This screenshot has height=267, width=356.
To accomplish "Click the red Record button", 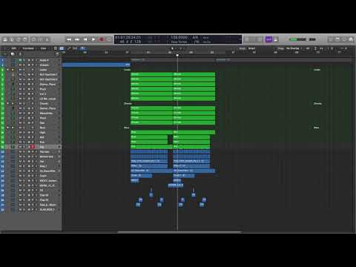I will (102, 39).
